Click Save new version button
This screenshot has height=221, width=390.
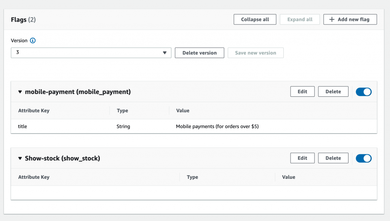tap(256, 53)
